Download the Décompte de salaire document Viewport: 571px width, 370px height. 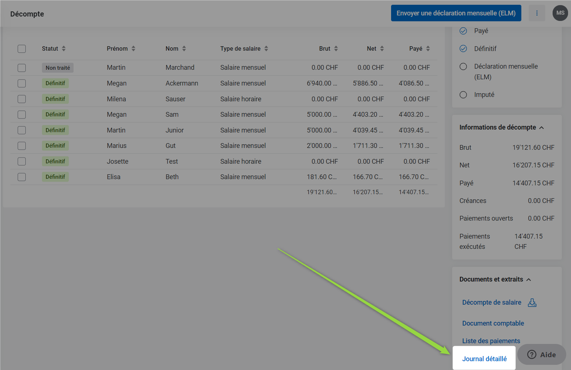click(x=532, y=302)
